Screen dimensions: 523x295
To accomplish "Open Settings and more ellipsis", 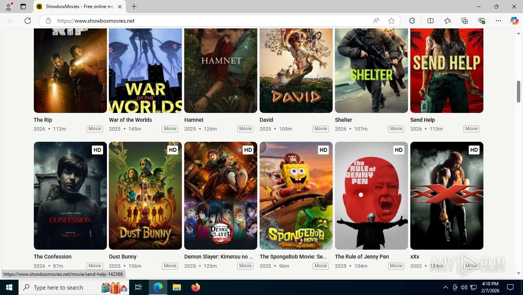I will pos(498,21).
